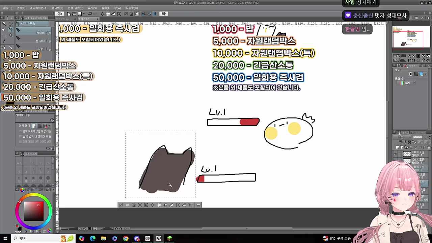Viewport: 432px width, 243px height.
Task: Pick a color in the color wheel square
Action: [33, 211]
